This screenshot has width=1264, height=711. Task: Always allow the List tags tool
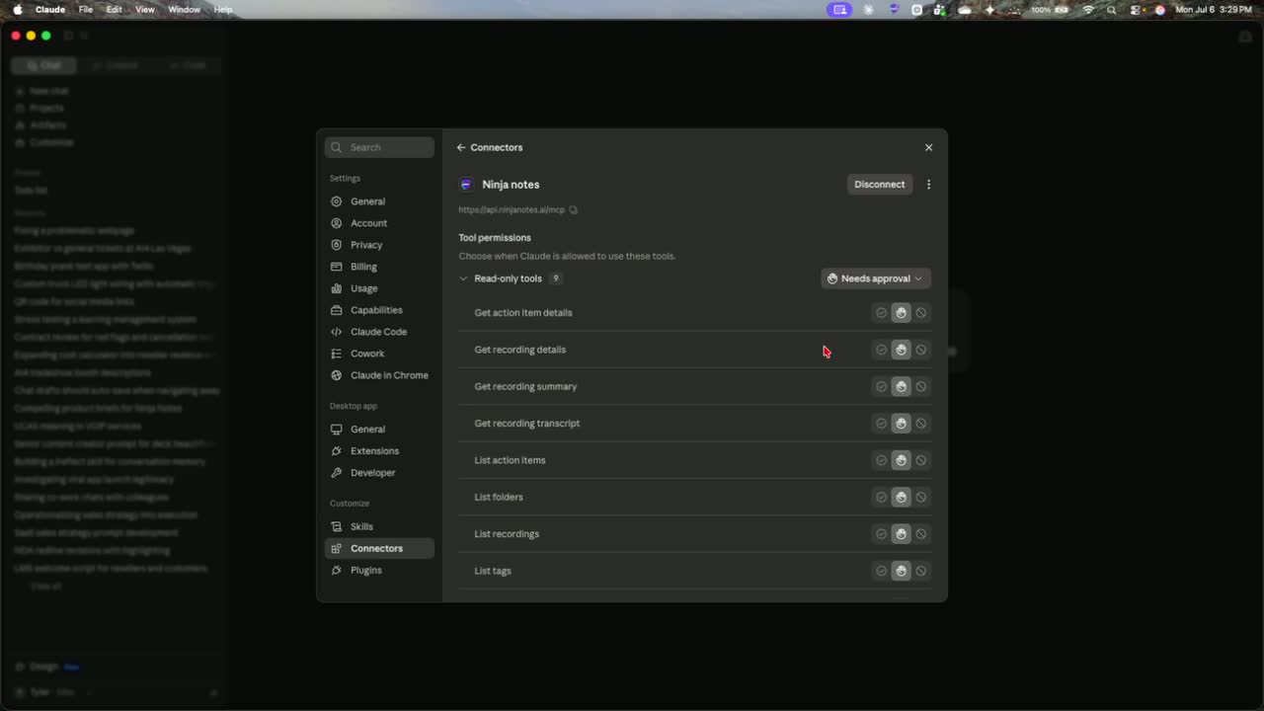881,571
